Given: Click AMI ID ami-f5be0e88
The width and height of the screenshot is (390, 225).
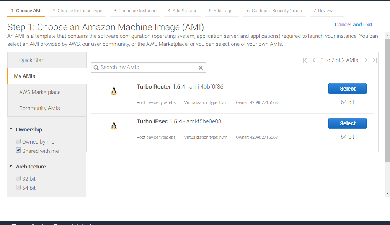Looking at the screenshot, I should tap(204, 121).
